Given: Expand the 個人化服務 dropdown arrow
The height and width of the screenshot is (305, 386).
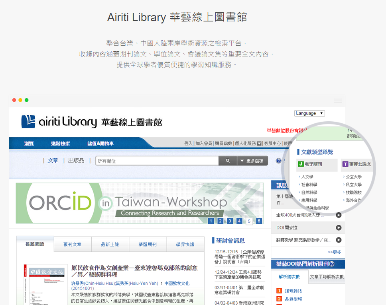Looking at the screenshot, I should tap(259, 144).
